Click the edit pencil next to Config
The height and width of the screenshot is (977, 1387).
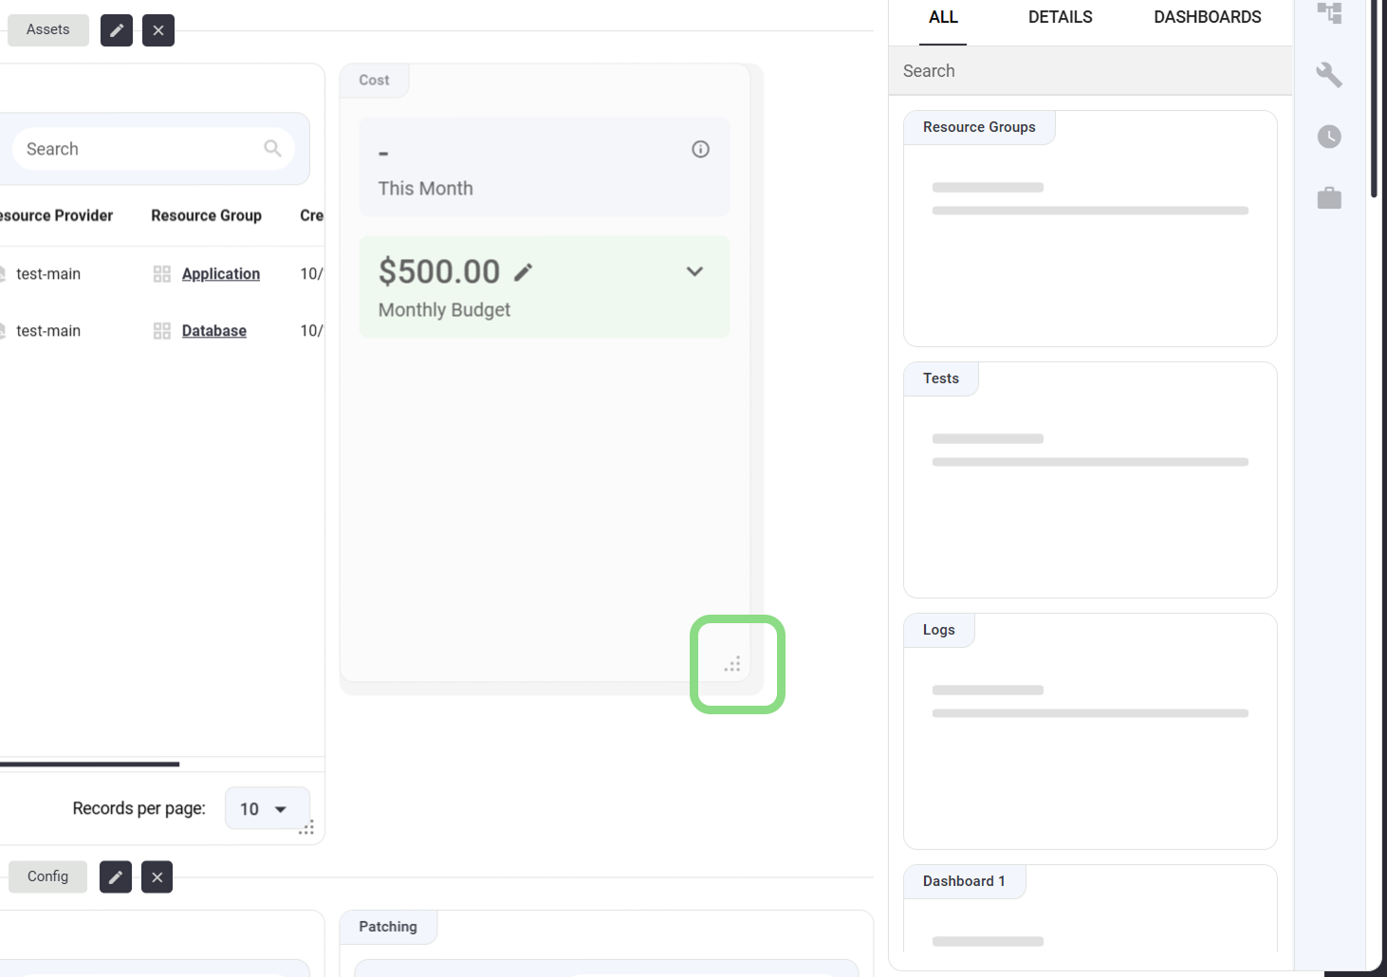[x=116, y=877]
